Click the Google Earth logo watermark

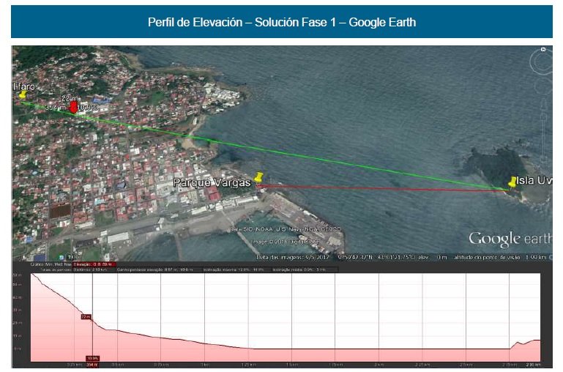pyautogui.click(x=505, y=239)
